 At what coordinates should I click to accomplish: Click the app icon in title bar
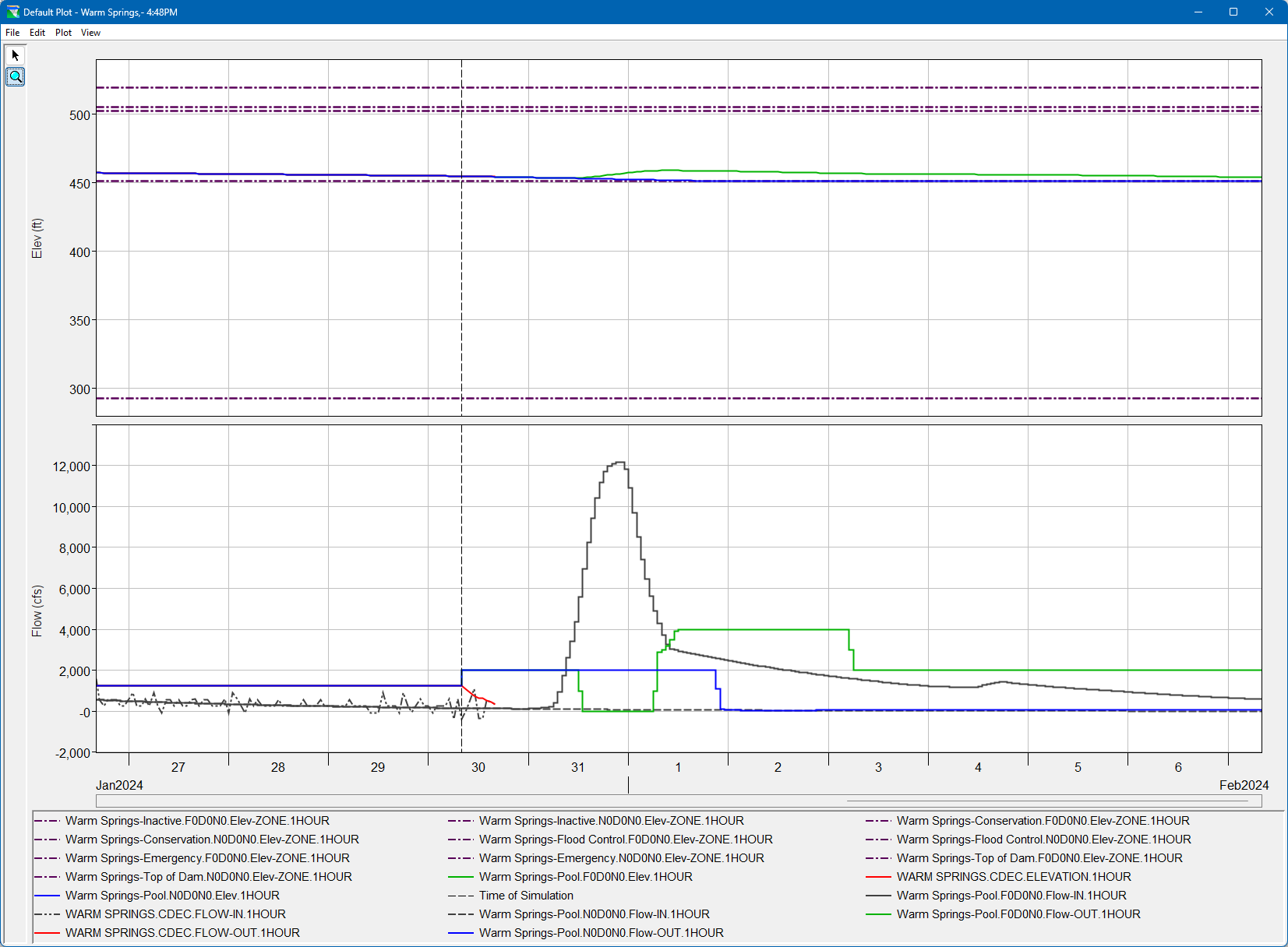click(x=12, y=12)
